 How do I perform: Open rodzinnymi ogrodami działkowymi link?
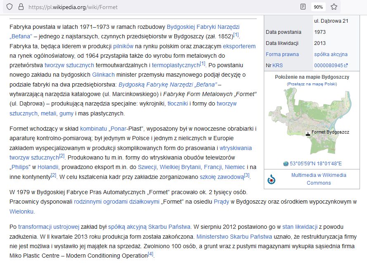coord(116,202)
